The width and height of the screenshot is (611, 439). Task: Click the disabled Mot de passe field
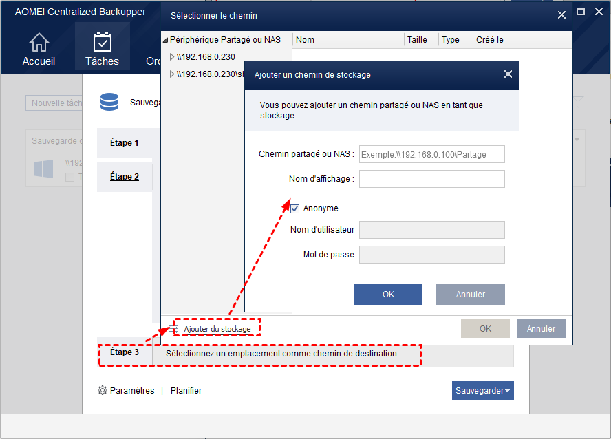click(431, 255)
